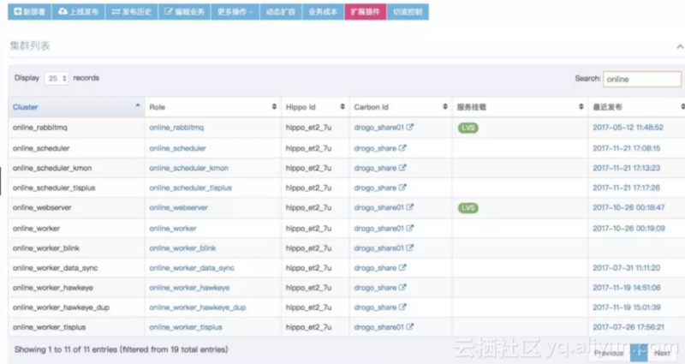Sort table by Hippo Id column
This screenshot has width=685, height=364.
[315, 107]
